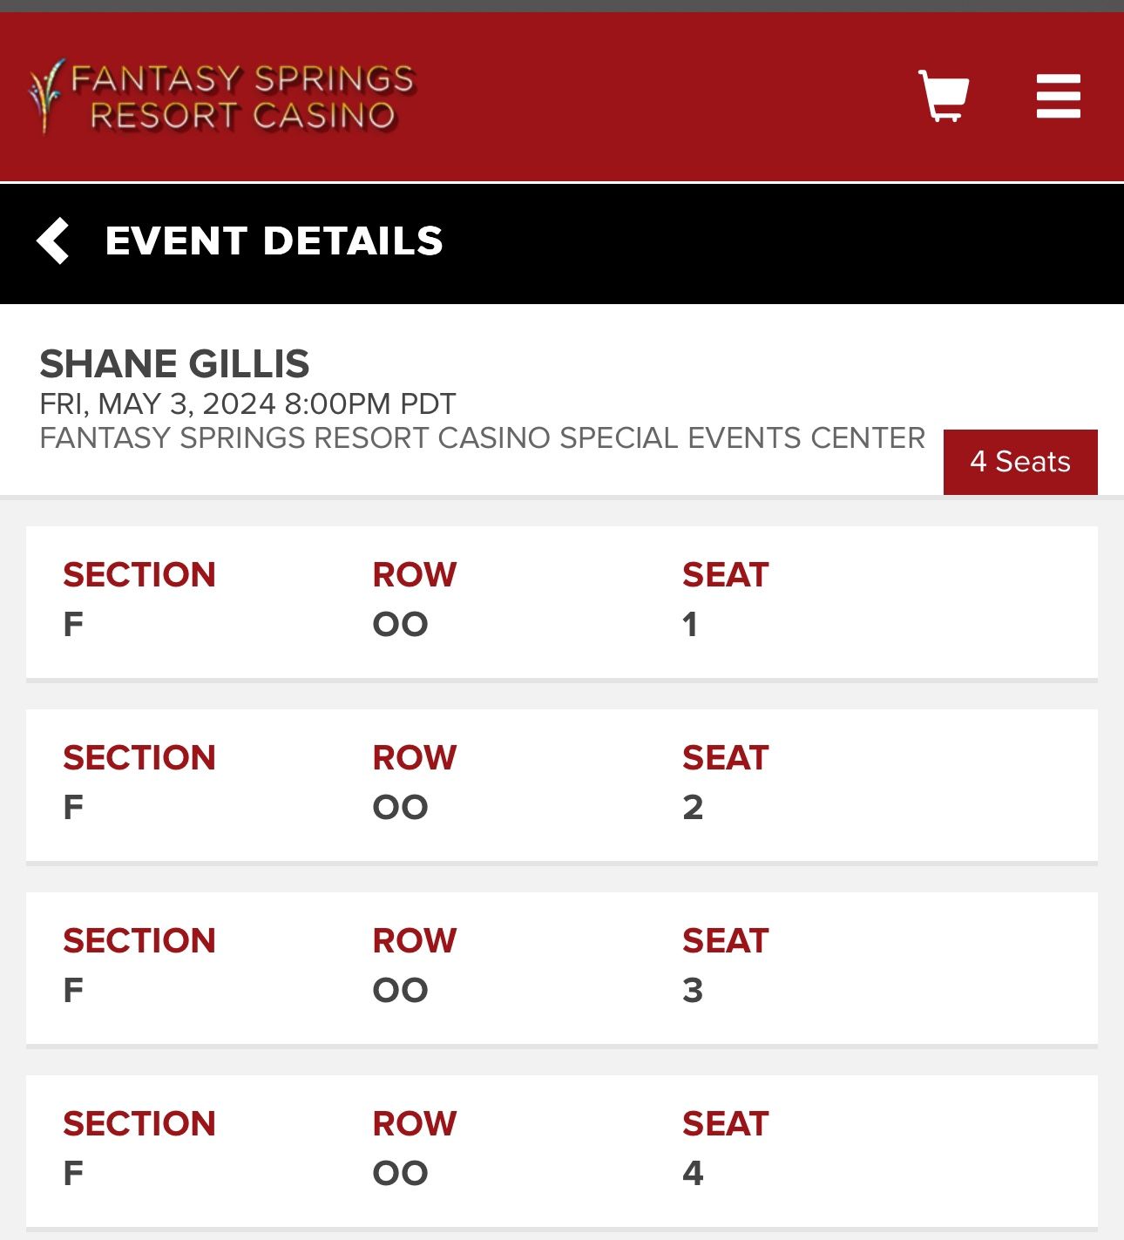1124x1240 pixels.
Task: Click the ROW heading in the fourth card
Action: (415, 1124)
